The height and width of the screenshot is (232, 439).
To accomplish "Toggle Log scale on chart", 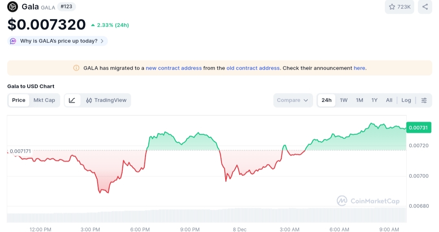I will (x=406, y=100).
